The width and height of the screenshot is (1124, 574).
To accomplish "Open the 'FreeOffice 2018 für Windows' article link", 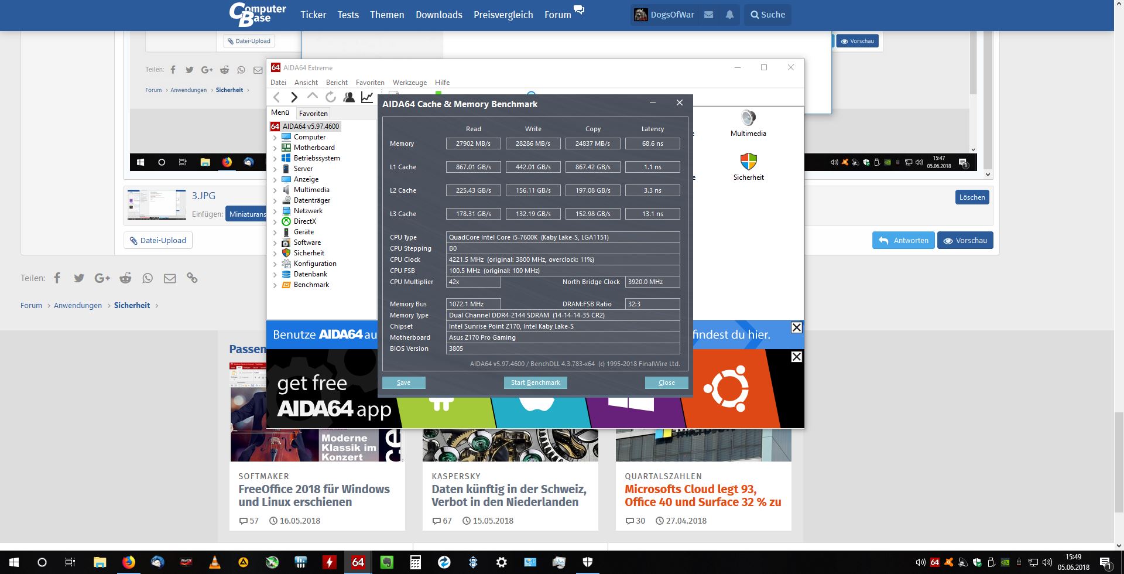I will point(314,496).
